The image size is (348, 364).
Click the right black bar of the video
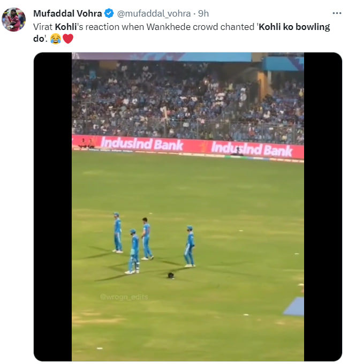pos(322,206)
